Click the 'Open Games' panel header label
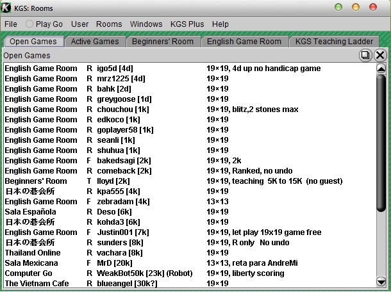 pos(27,55)
